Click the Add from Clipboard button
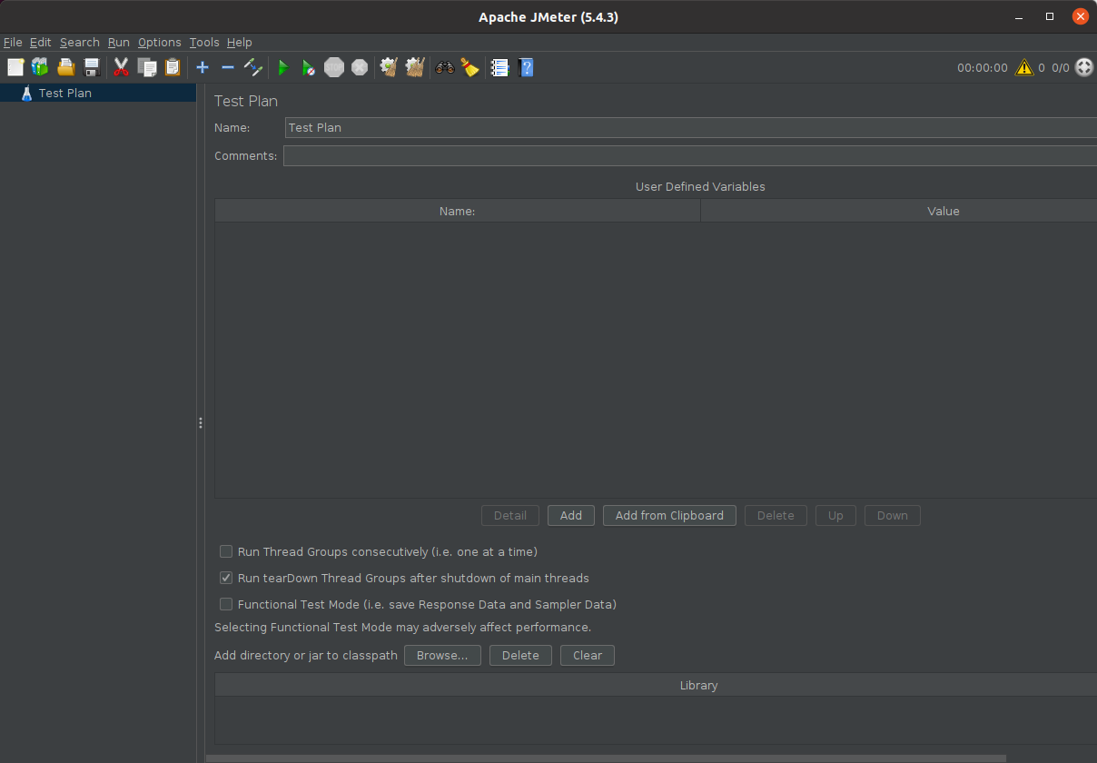This screenshot has width=1097, height=763. [669, 515]
